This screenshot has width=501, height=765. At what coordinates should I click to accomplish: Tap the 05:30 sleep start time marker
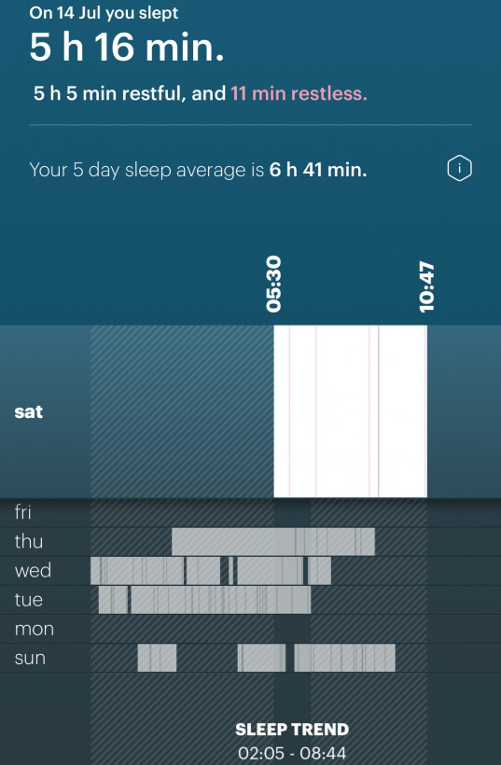[274, 284]
